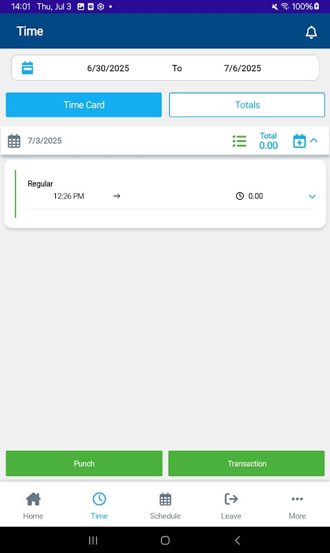
Task: Open Leave from bottom navigation
Action: pos(231,506)
